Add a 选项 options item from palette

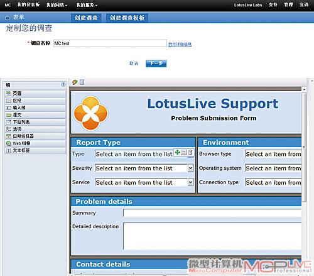(35, 129)
